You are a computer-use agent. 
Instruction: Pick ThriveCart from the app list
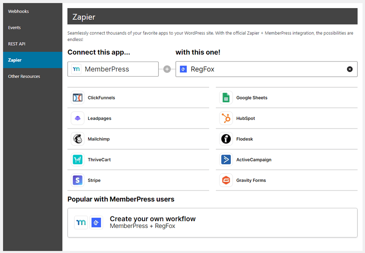tap(138, 160)
